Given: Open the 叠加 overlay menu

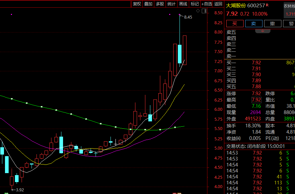Looking at the screenshot, I should pos(148,4).
